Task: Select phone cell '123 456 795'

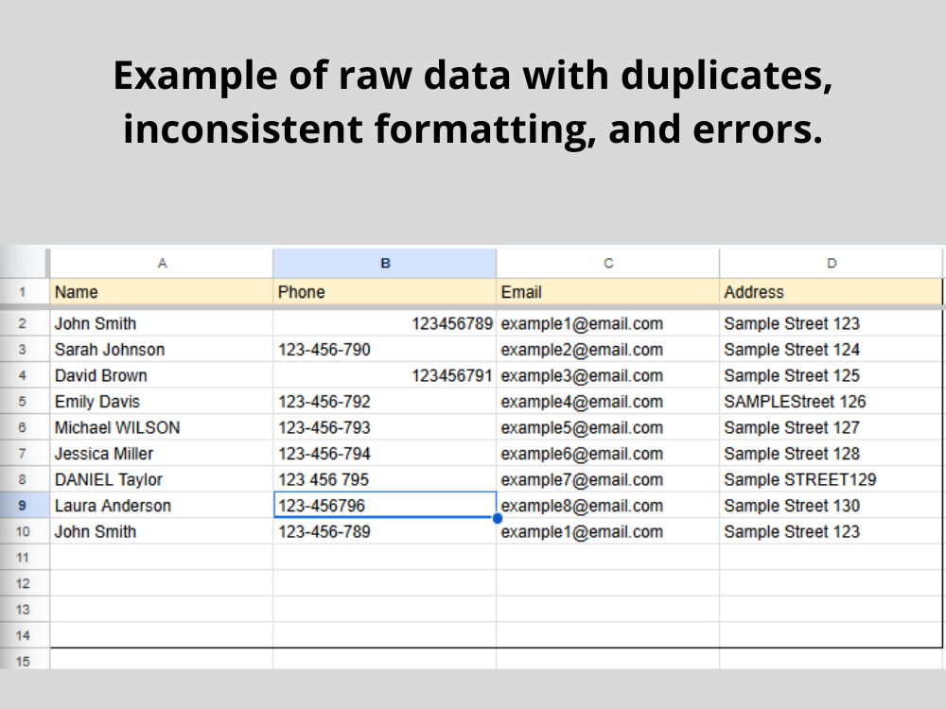Action: click(x=385, y=479)
